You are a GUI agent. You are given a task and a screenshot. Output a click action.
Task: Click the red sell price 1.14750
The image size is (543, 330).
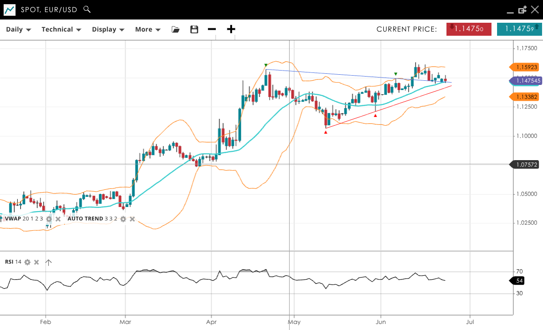point(469,29)
